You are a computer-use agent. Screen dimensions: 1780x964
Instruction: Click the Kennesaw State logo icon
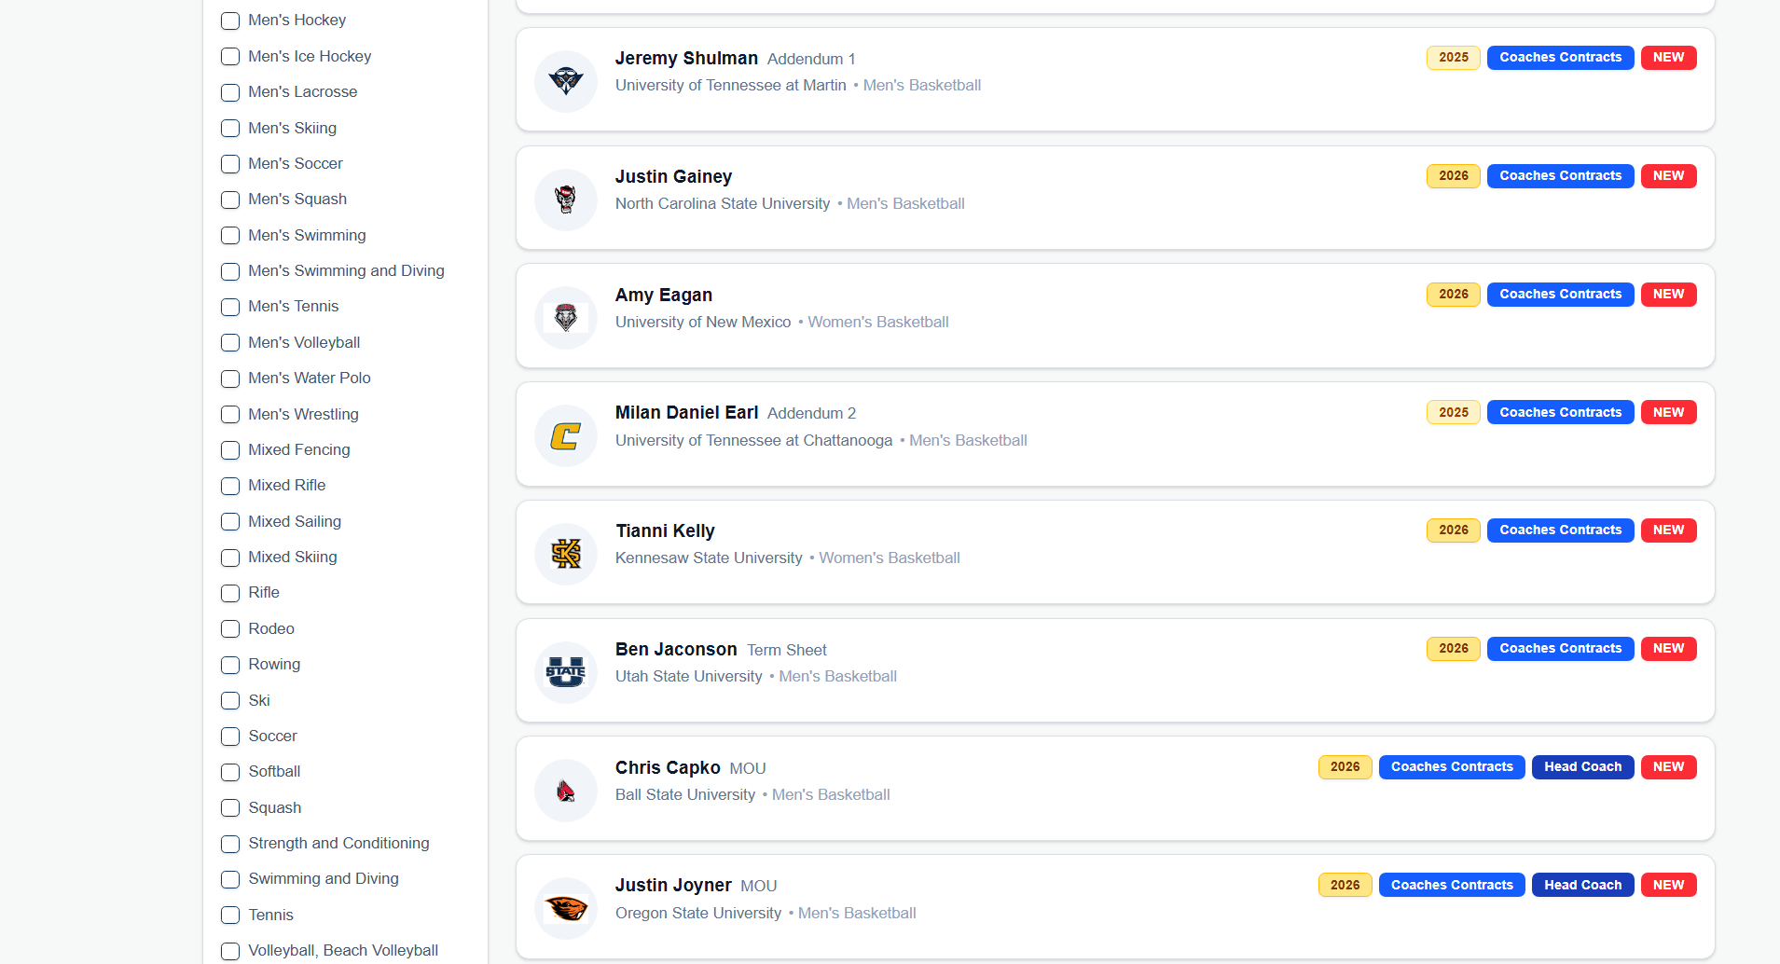(565, 554)
